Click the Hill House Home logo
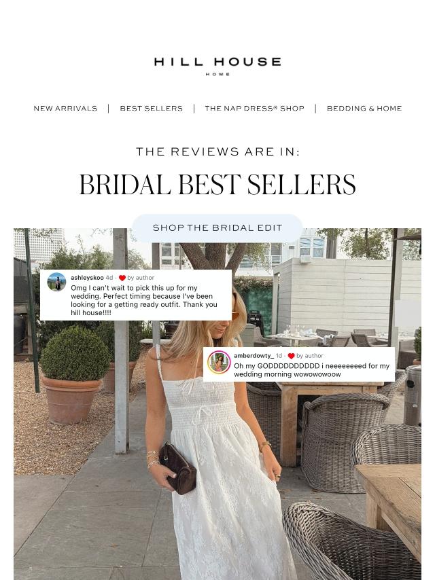435x580 pixels. tap(217, 66)
